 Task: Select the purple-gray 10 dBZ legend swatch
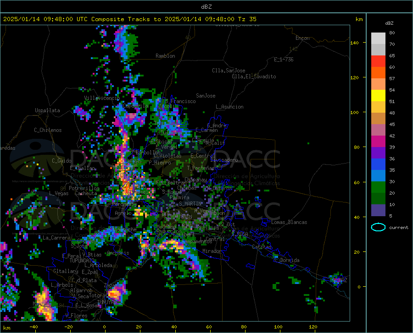pyautogui.click(x=378, y=210)
